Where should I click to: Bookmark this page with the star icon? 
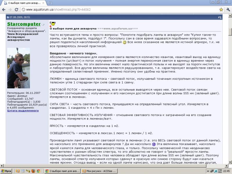coord(221,10)
